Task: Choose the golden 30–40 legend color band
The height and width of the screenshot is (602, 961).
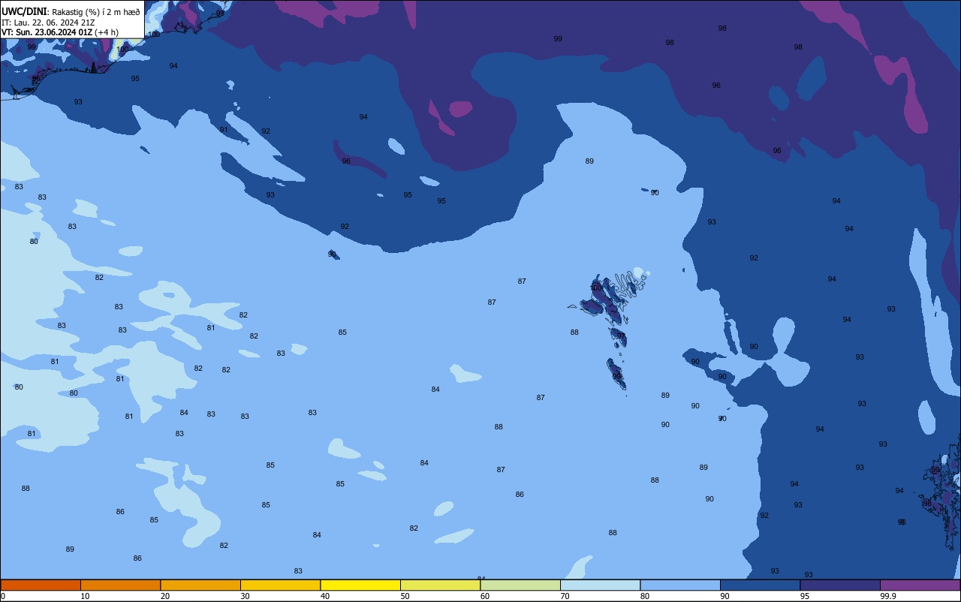Action: (280, 585)
